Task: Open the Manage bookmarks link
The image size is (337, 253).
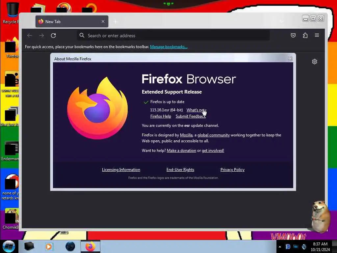Action: (169, 47)
